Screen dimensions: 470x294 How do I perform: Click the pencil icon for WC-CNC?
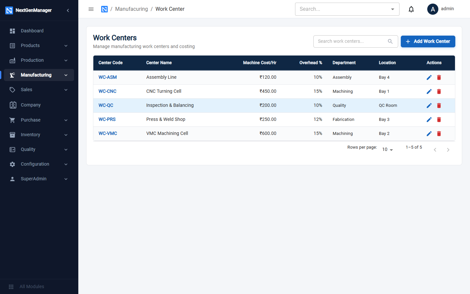point(429,91)
